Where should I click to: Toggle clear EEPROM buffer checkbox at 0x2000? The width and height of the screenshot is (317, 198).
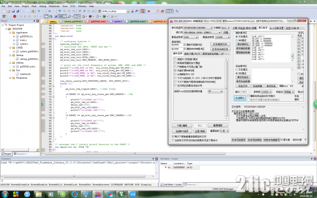tap(184, 49)
